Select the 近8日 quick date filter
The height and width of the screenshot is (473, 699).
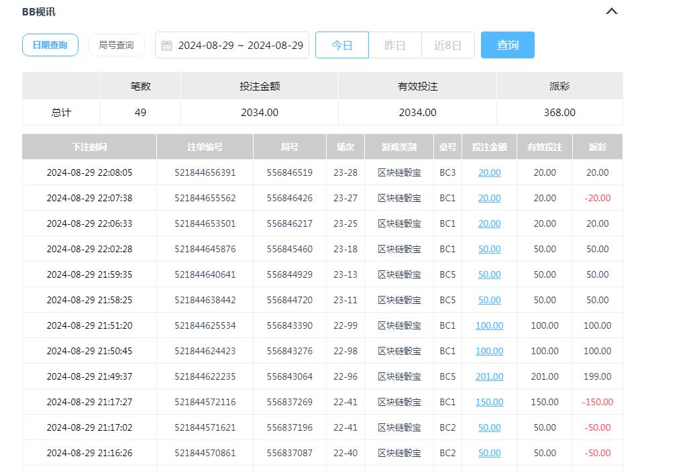[x=448, y=45]
